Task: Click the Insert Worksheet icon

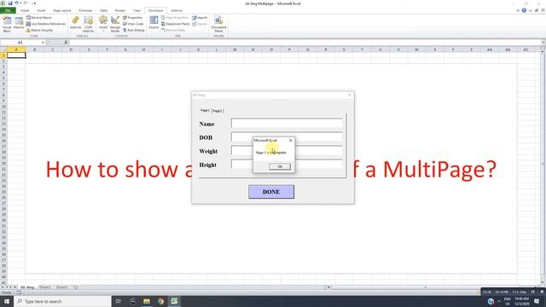Action: pos(75,287)
